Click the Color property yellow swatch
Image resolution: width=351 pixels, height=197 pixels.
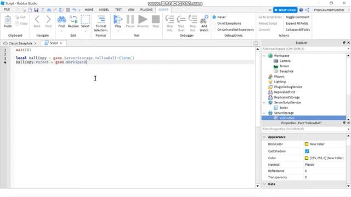pos(307,158)
